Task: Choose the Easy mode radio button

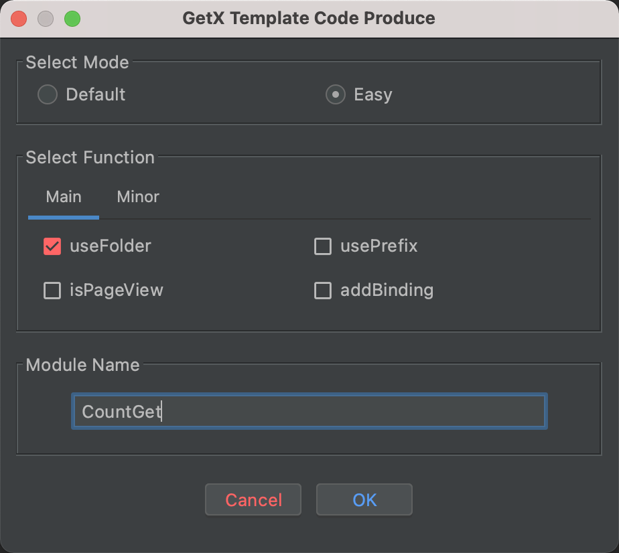Action: point(336,94)
